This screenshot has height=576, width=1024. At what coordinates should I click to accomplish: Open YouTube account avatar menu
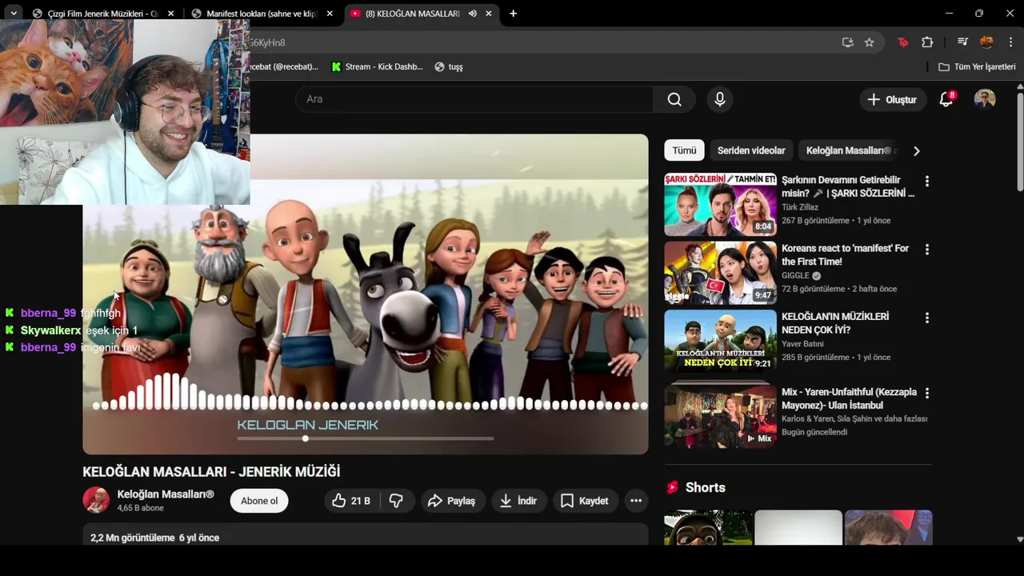[x=985, y=99]
